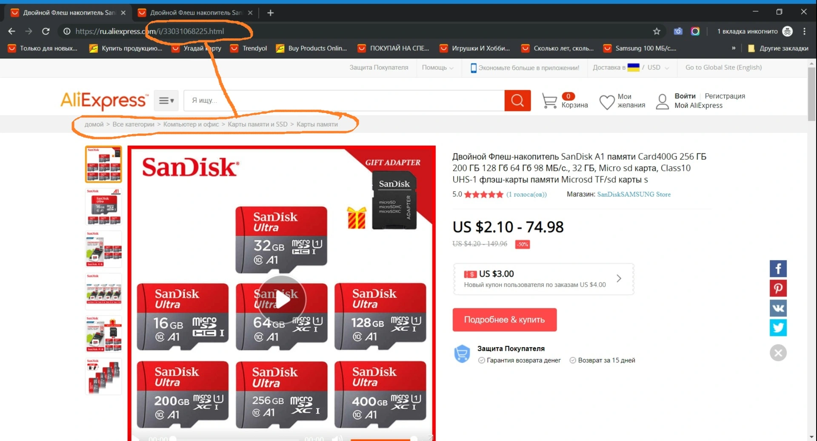Share the product on Twitter
The image size is (817, 441).
point(778,328)
